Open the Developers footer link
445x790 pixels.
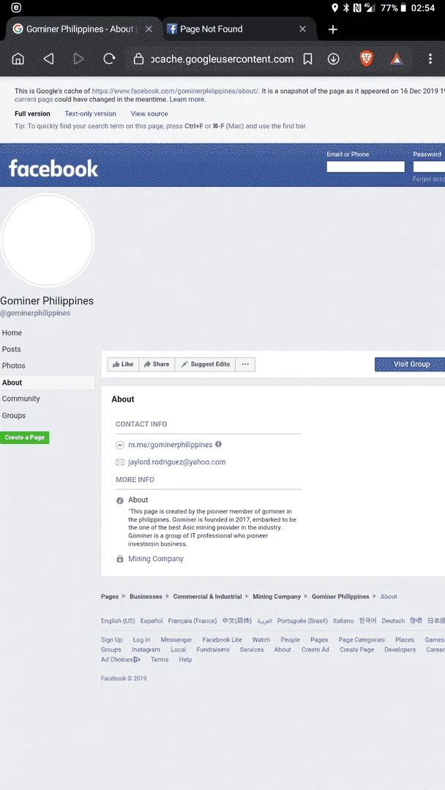400,650
